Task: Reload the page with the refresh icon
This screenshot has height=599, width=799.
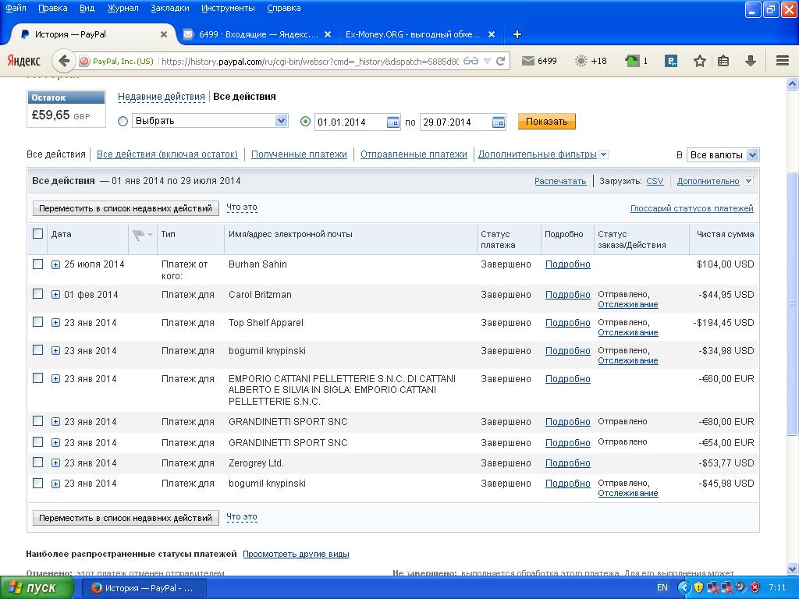Action: click(500, 61)
